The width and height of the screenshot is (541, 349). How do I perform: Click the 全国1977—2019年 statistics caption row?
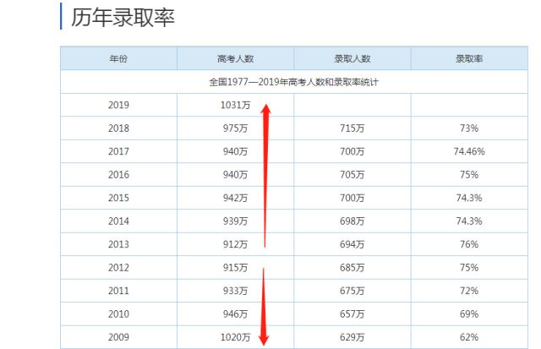[293, 81]
